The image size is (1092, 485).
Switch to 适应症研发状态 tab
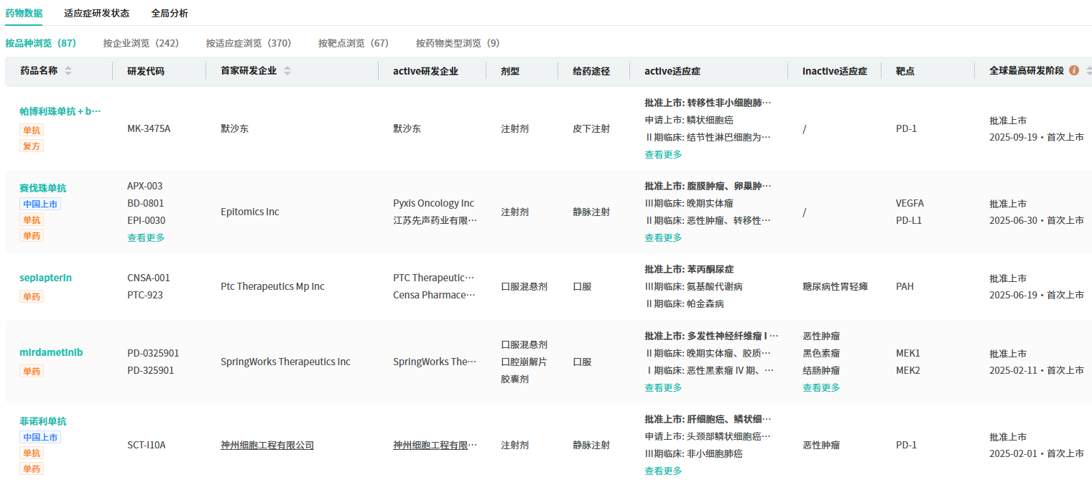tap(96, 13)
